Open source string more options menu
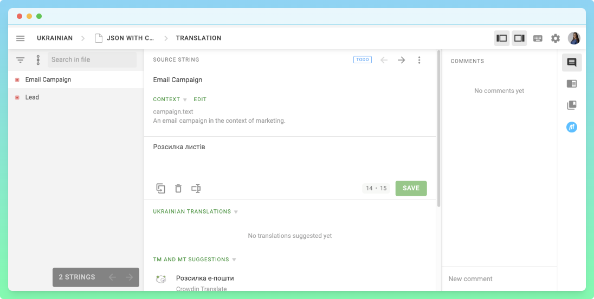This screenshot has width=594, height=299. pos(419,59)
